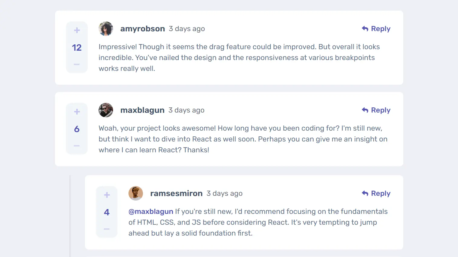
Task: Click the upvote plus on maxblagun's comment
Action: (x=76, y=111)
